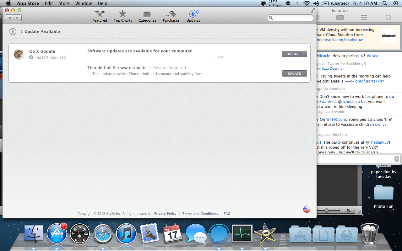Viewport: 402px width, 251px height.
Task: Launch iMovie from the Dock
Action: pyautogui.click(x=265, y=233)
